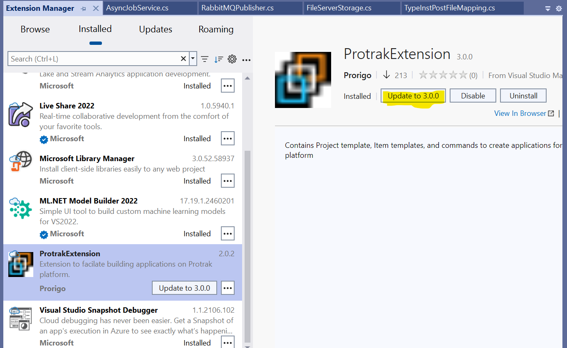Viewport: 567px width, 348px height.
Task: Open more options for Live Share 2022
Action: coord(228,138)
